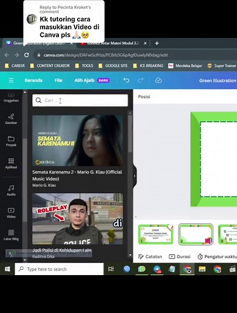Open Pengatur waktu timer
The image size is (237, 313).
coord(217,256)
